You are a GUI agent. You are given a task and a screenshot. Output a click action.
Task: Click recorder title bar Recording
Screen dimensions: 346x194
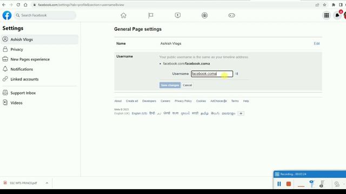coord(310,174)
